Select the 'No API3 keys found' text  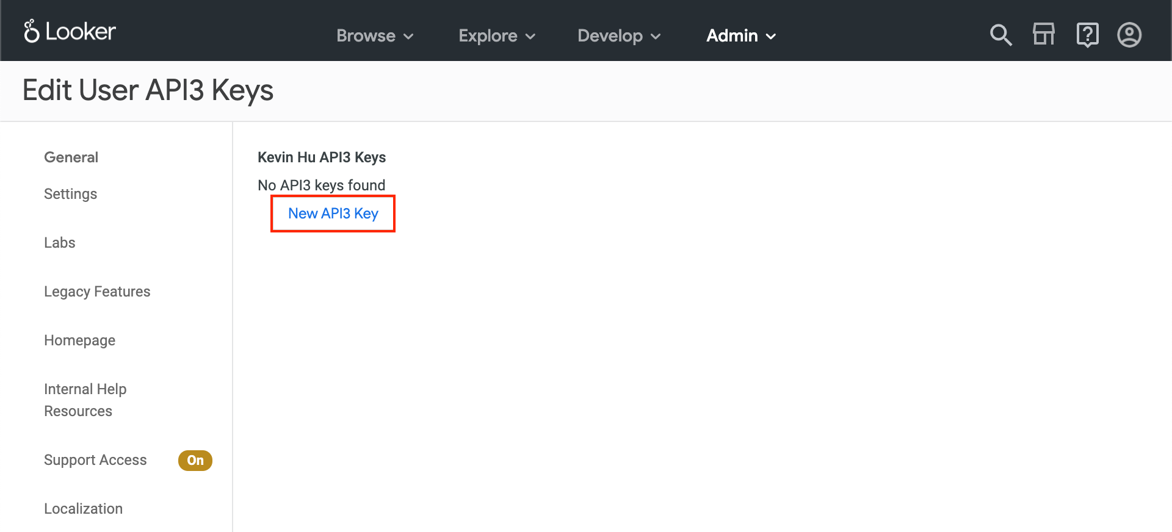coord(322,185)
